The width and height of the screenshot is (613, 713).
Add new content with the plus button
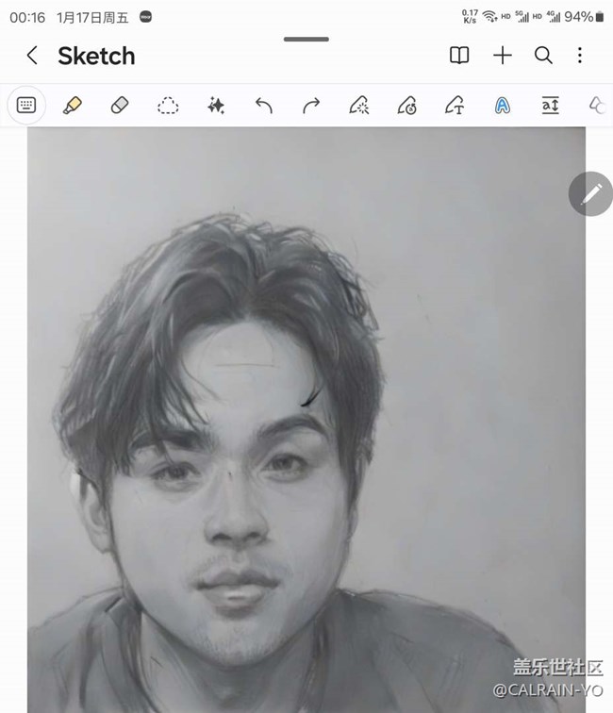click(503, 56)
